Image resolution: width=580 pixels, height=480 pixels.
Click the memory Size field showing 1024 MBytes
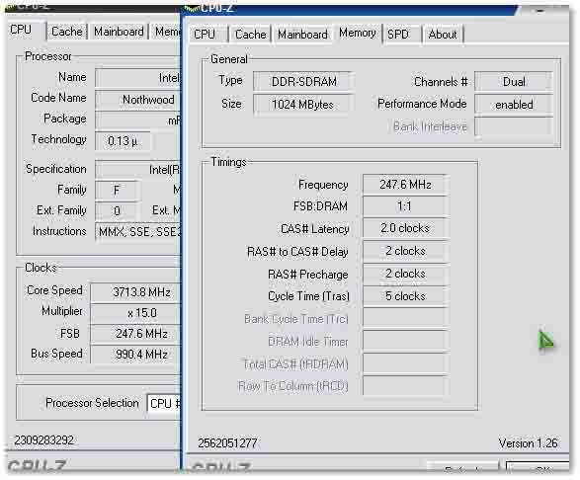point(302,105)
